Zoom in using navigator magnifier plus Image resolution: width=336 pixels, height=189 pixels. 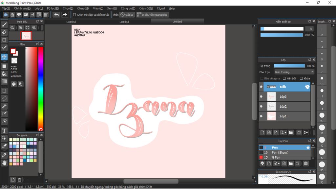[21, 27]
